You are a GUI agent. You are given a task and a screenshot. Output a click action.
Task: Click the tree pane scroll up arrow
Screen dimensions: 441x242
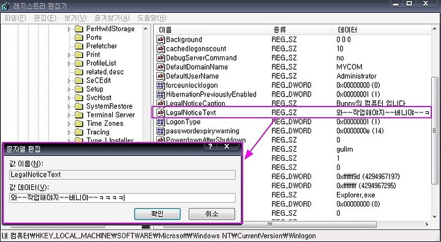(146, 29)
